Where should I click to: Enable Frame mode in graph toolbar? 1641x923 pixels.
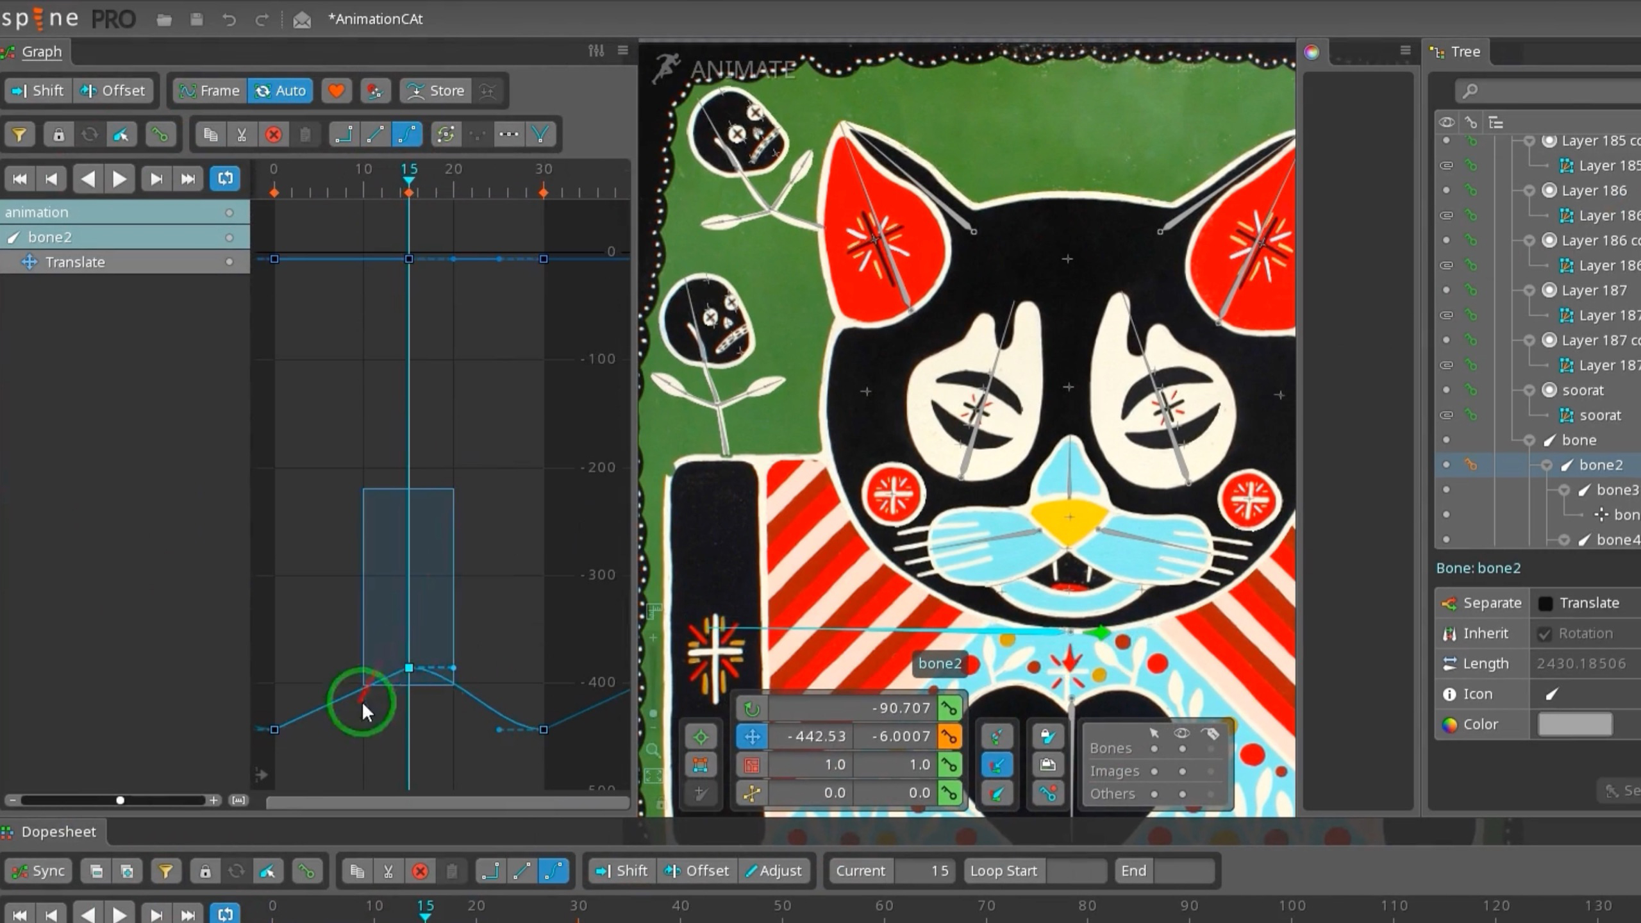(210, 91)
